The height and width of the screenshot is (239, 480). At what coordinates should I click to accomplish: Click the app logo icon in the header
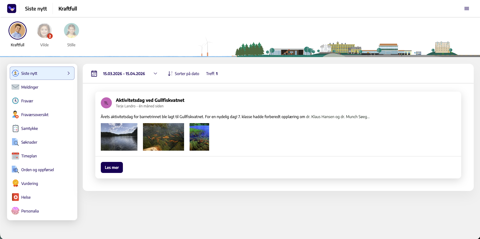click(12, 9)
